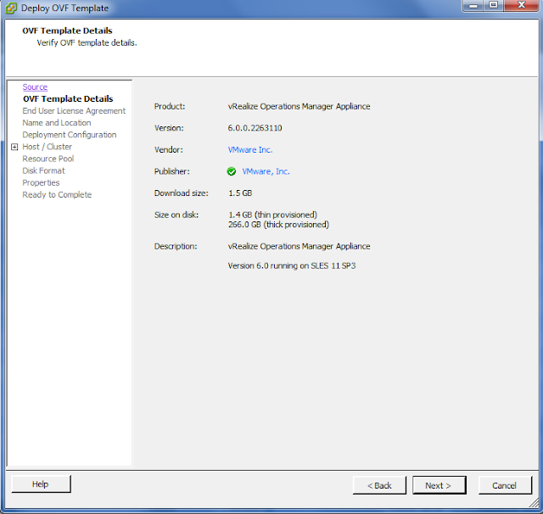
Task: Click the Version: label
Action: point(169,128)
